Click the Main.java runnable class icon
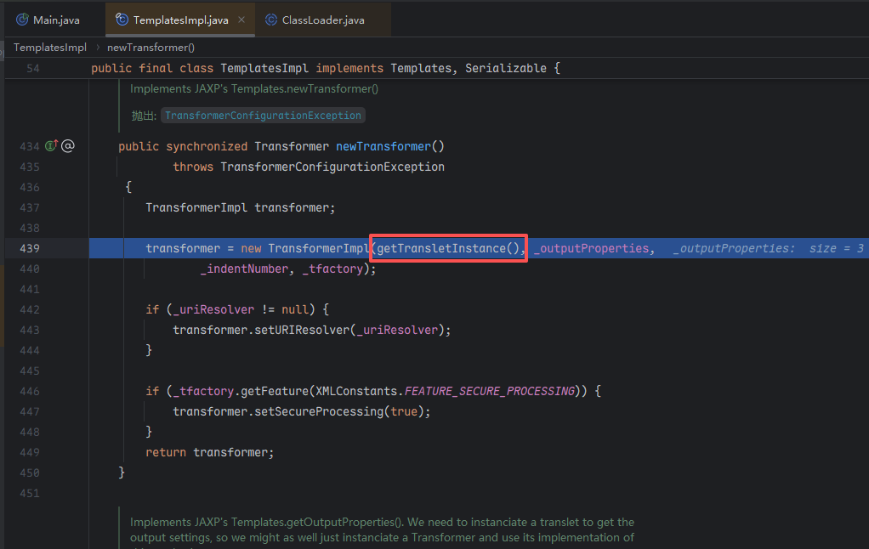The height and width of the screenshot is (549, 869). point(22,20)
